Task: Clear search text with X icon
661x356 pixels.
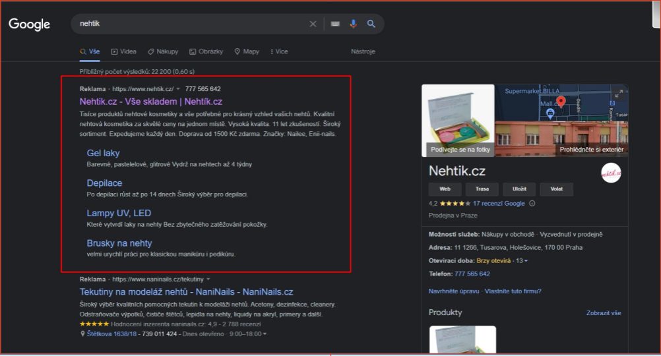Action: click(313, 24)
